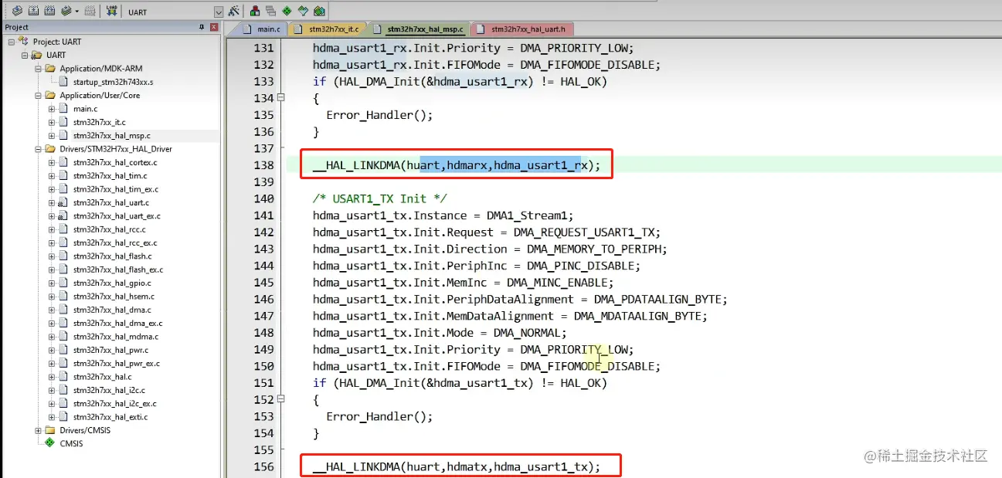Click the Translate current file icon
1002x478 pixels.
pyautogui.click(x=17, y=12)
